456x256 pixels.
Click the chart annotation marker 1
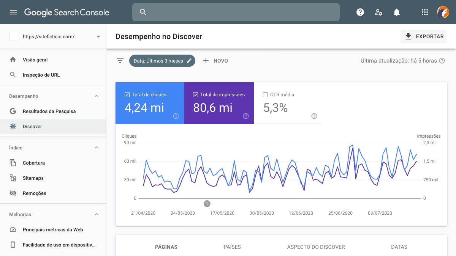(x=207, y=204)
